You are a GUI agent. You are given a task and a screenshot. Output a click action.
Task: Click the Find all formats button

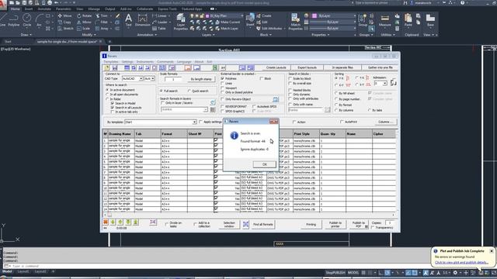point(262,225)
